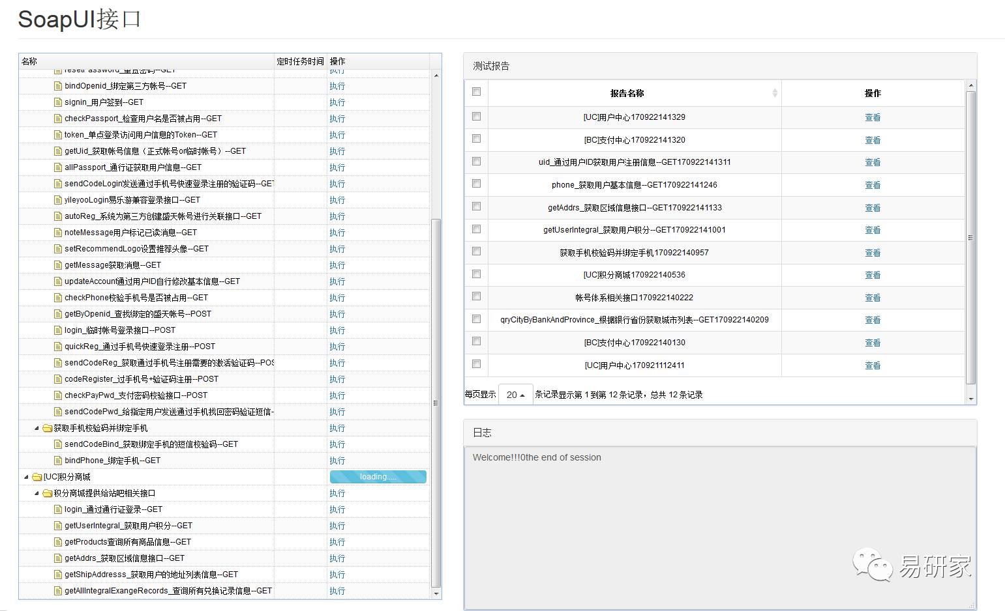1005x611 pixels.
Task: Check the [BC]支付中心170922141320 report checkbox
Action: coord(476,139)
